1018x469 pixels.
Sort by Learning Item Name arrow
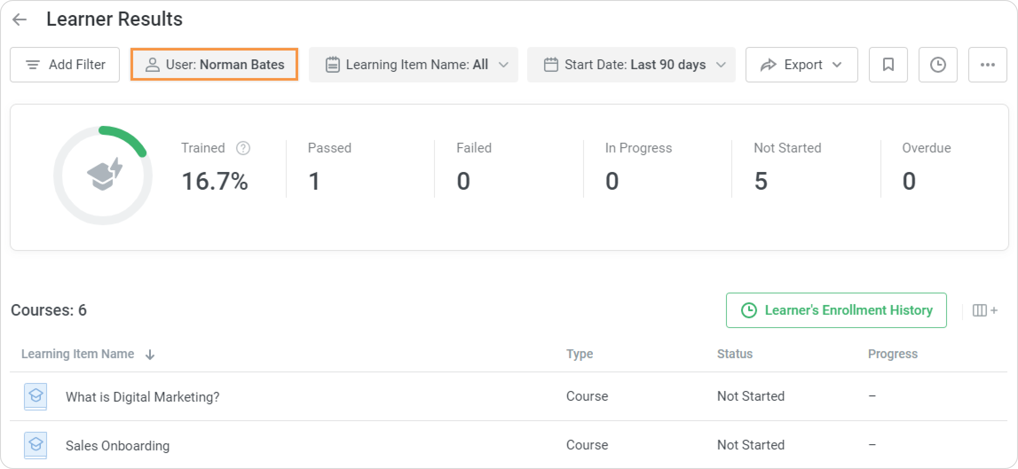[150, 354]
